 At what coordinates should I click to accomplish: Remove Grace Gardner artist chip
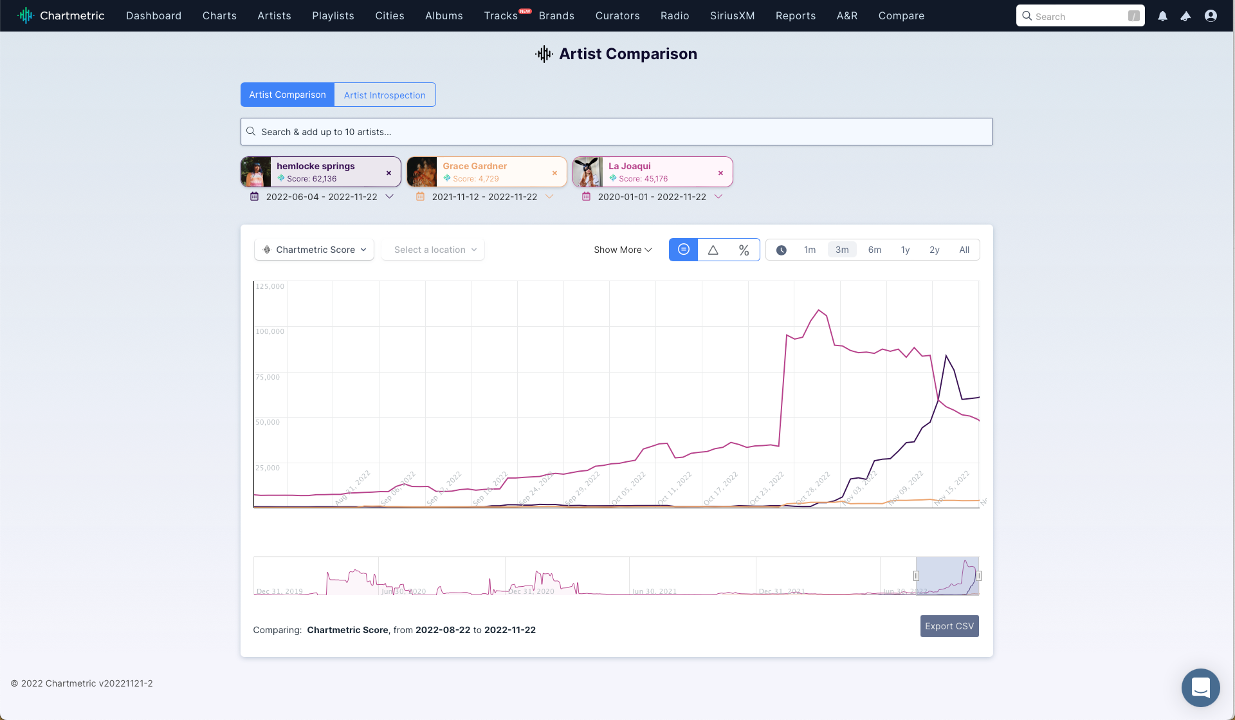[554, 172]
